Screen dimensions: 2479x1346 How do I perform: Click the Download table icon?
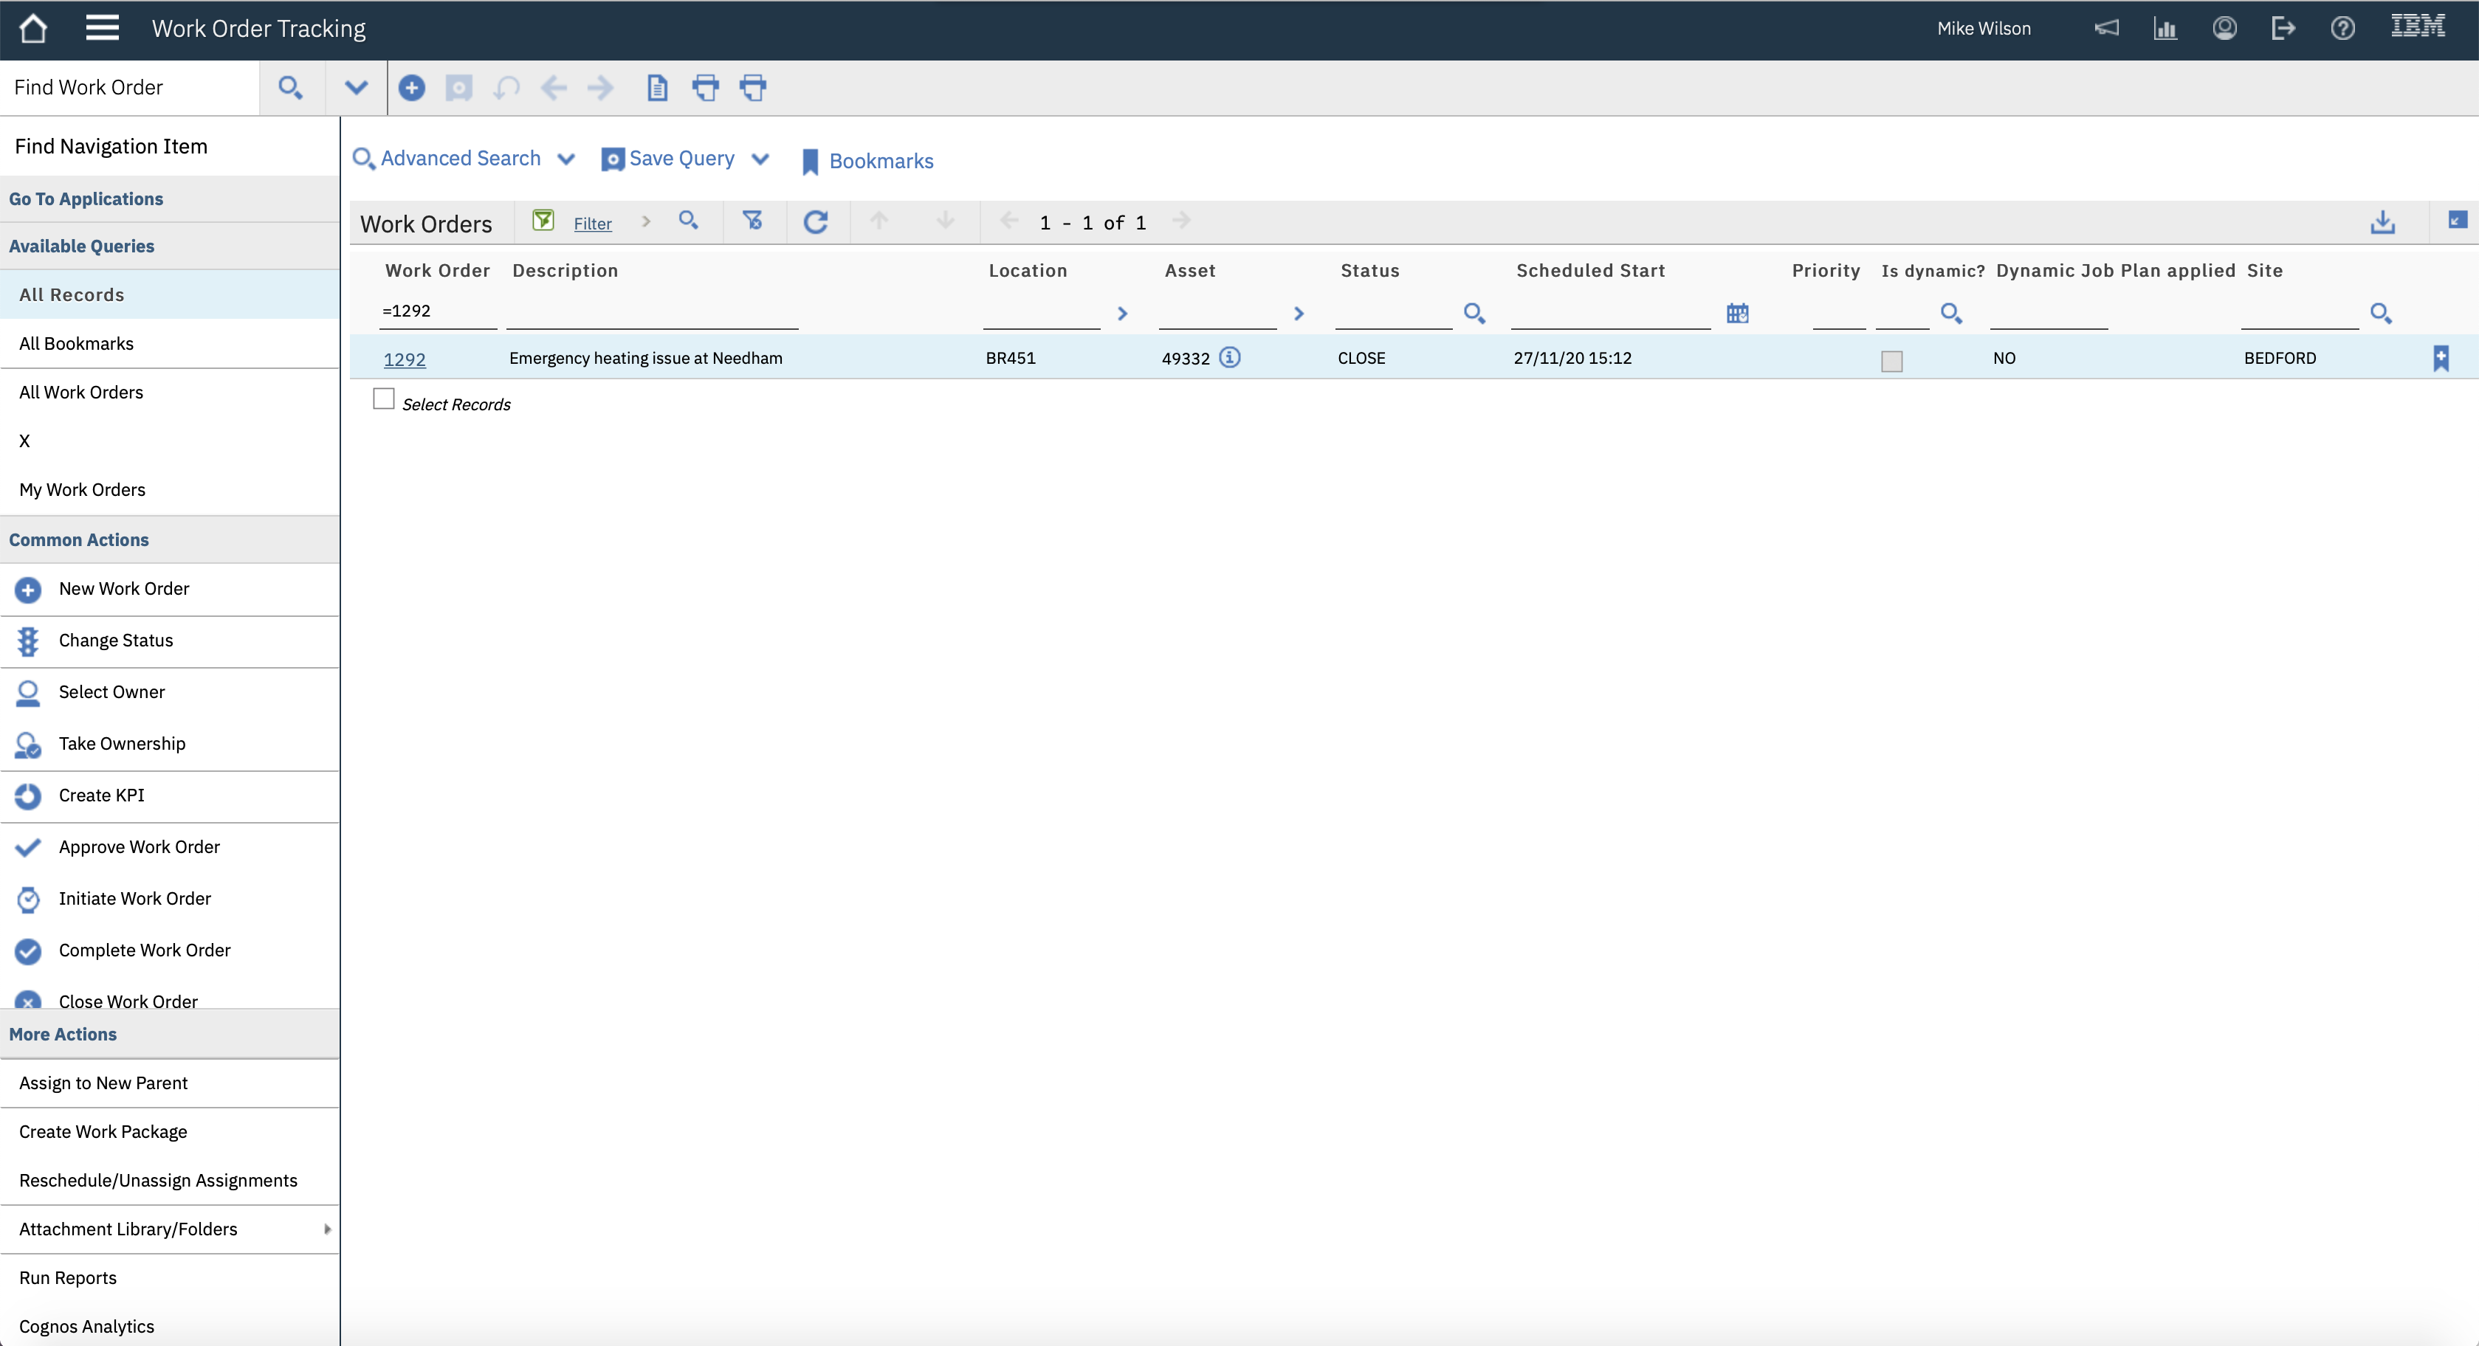(2383, 222)
